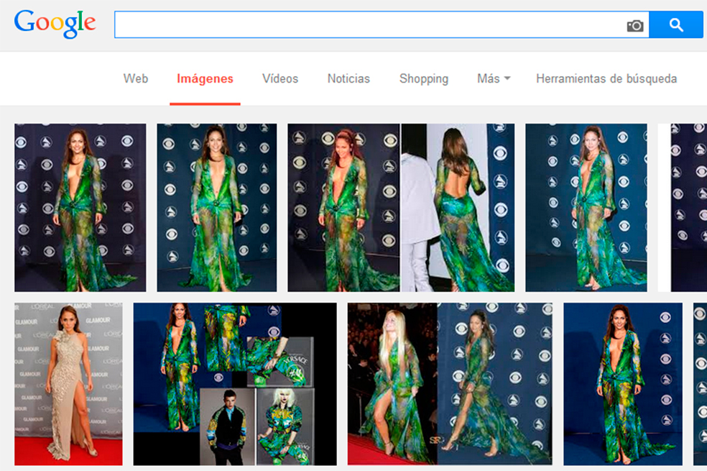Open beige gown Glamour backdrop thumbnail

68,384
